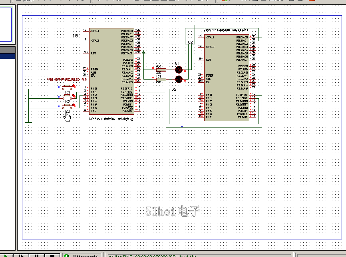
Task: Click the K1 label text
Action: tap(68, 92)
